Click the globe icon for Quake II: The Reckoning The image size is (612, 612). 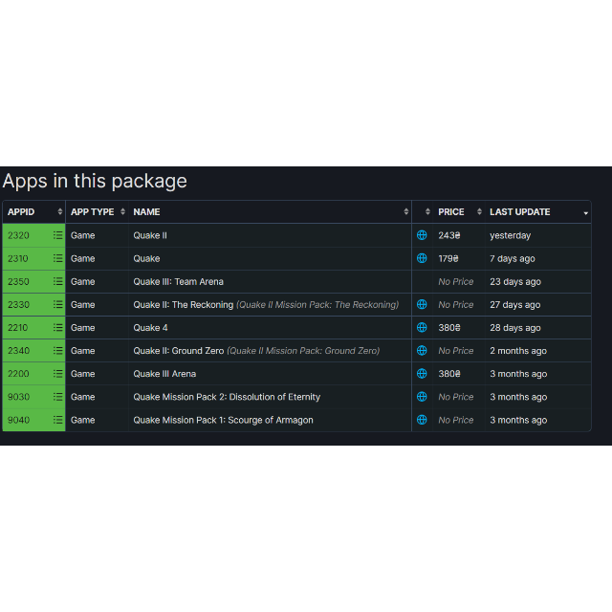[422, 304]
